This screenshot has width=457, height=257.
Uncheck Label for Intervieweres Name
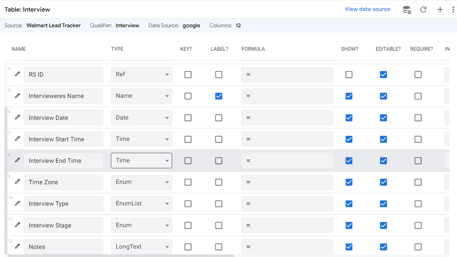pyautogui.click(x=219, y=96)
